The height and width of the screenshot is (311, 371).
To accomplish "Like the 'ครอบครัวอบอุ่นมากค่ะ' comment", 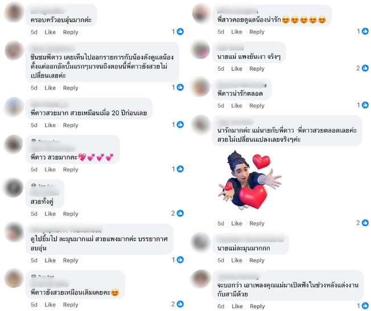I will click(x=50, y=32).
